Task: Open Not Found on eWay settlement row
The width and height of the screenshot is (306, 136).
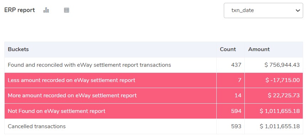Action: pyautogui.click(x=154, y=111)
